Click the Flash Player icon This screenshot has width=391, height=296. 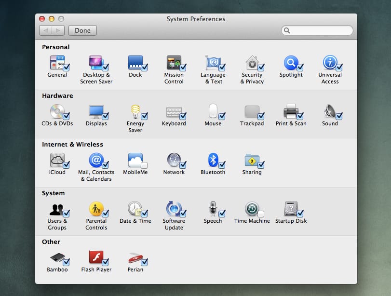[x=96, y=257]
